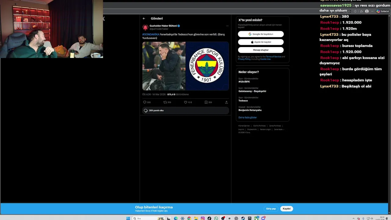Open Steam from taskbar
The image size is (391, 220).
point(243,218)
